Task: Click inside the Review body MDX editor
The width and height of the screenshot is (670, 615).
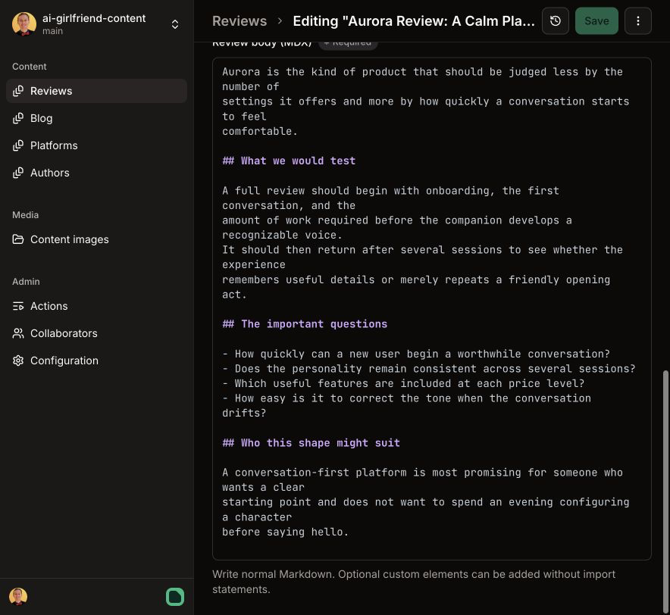Action: pos(431,308)
